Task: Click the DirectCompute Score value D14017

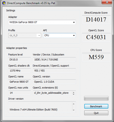Action: 96,20
